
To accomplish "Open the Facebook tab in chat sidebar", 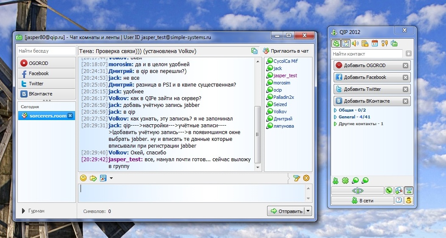I will [47, 73].
